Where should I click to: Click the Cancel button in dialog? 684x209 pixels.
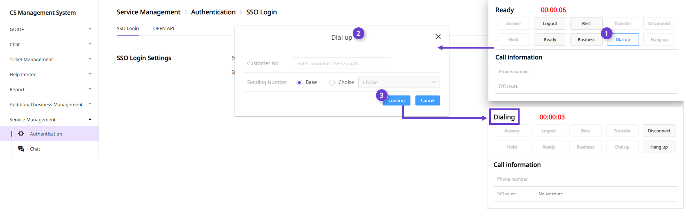[428, 100]
